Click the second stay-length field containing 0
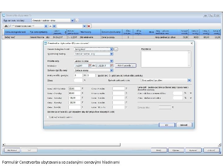This screenshot has width=223, height=167. click(91, 75)
